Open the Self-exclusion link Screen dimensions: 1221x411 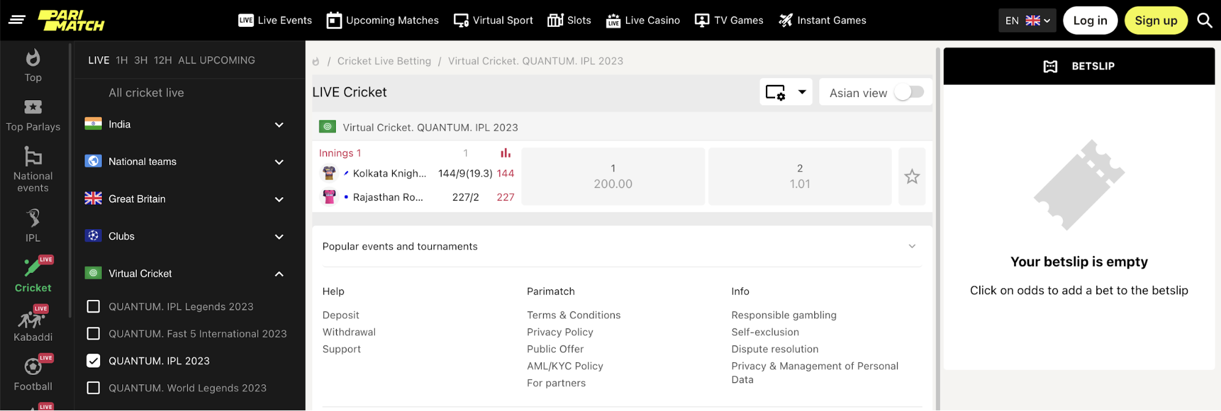(x=765, y=332)
